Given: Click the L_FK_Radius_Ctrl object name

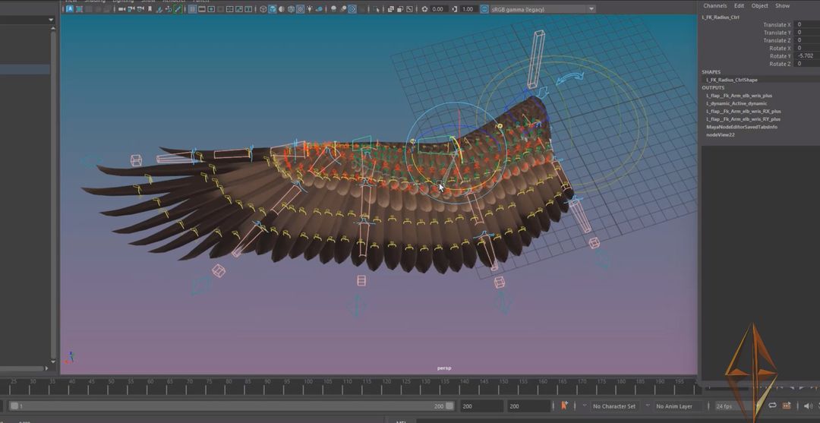Looking at the screenshot, I should 720,17.
